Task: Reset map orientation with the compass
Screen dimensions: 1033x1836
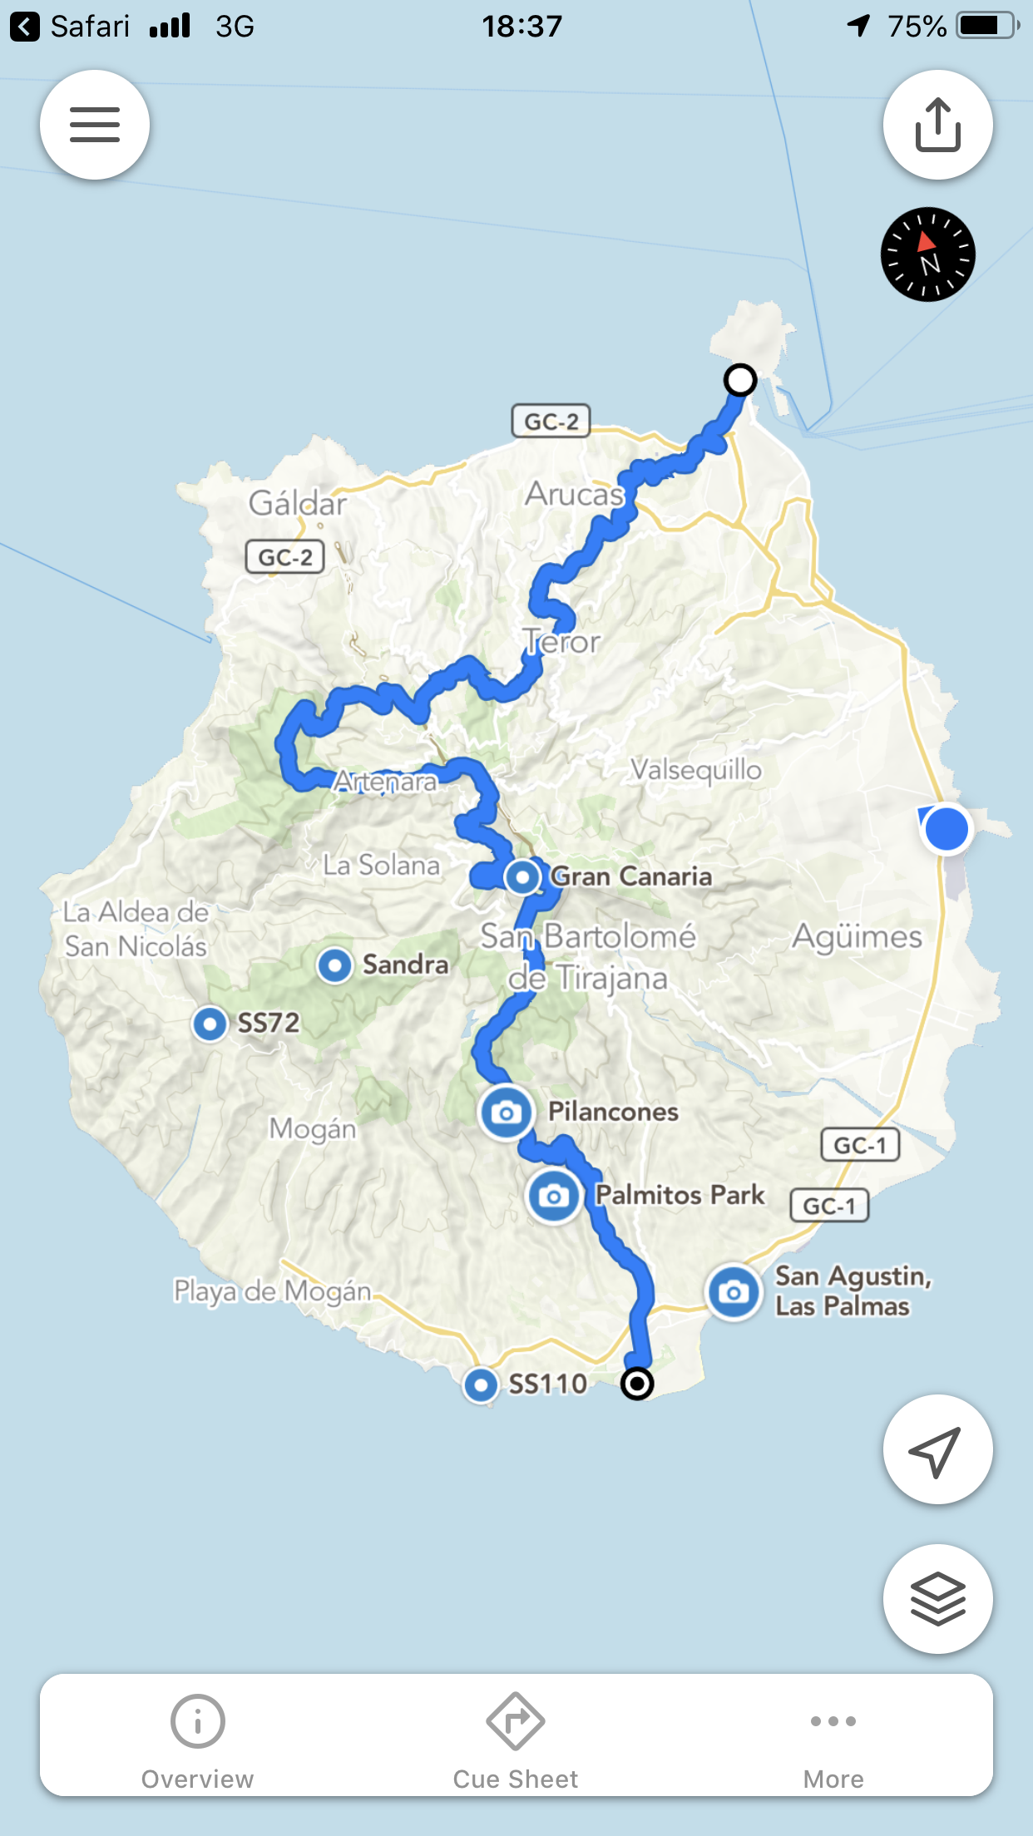Action: click(928, 254)
